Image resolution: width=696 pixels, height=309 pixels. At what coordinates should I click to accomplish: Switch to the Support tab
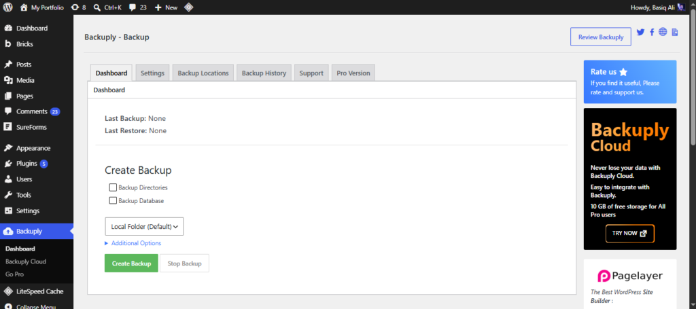coord(311,73)
